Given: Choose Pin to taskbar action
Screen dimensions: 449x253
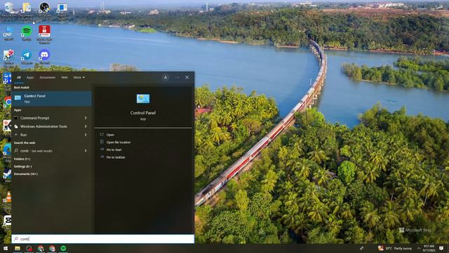Looking at the screenshot, I should [116, 157].
